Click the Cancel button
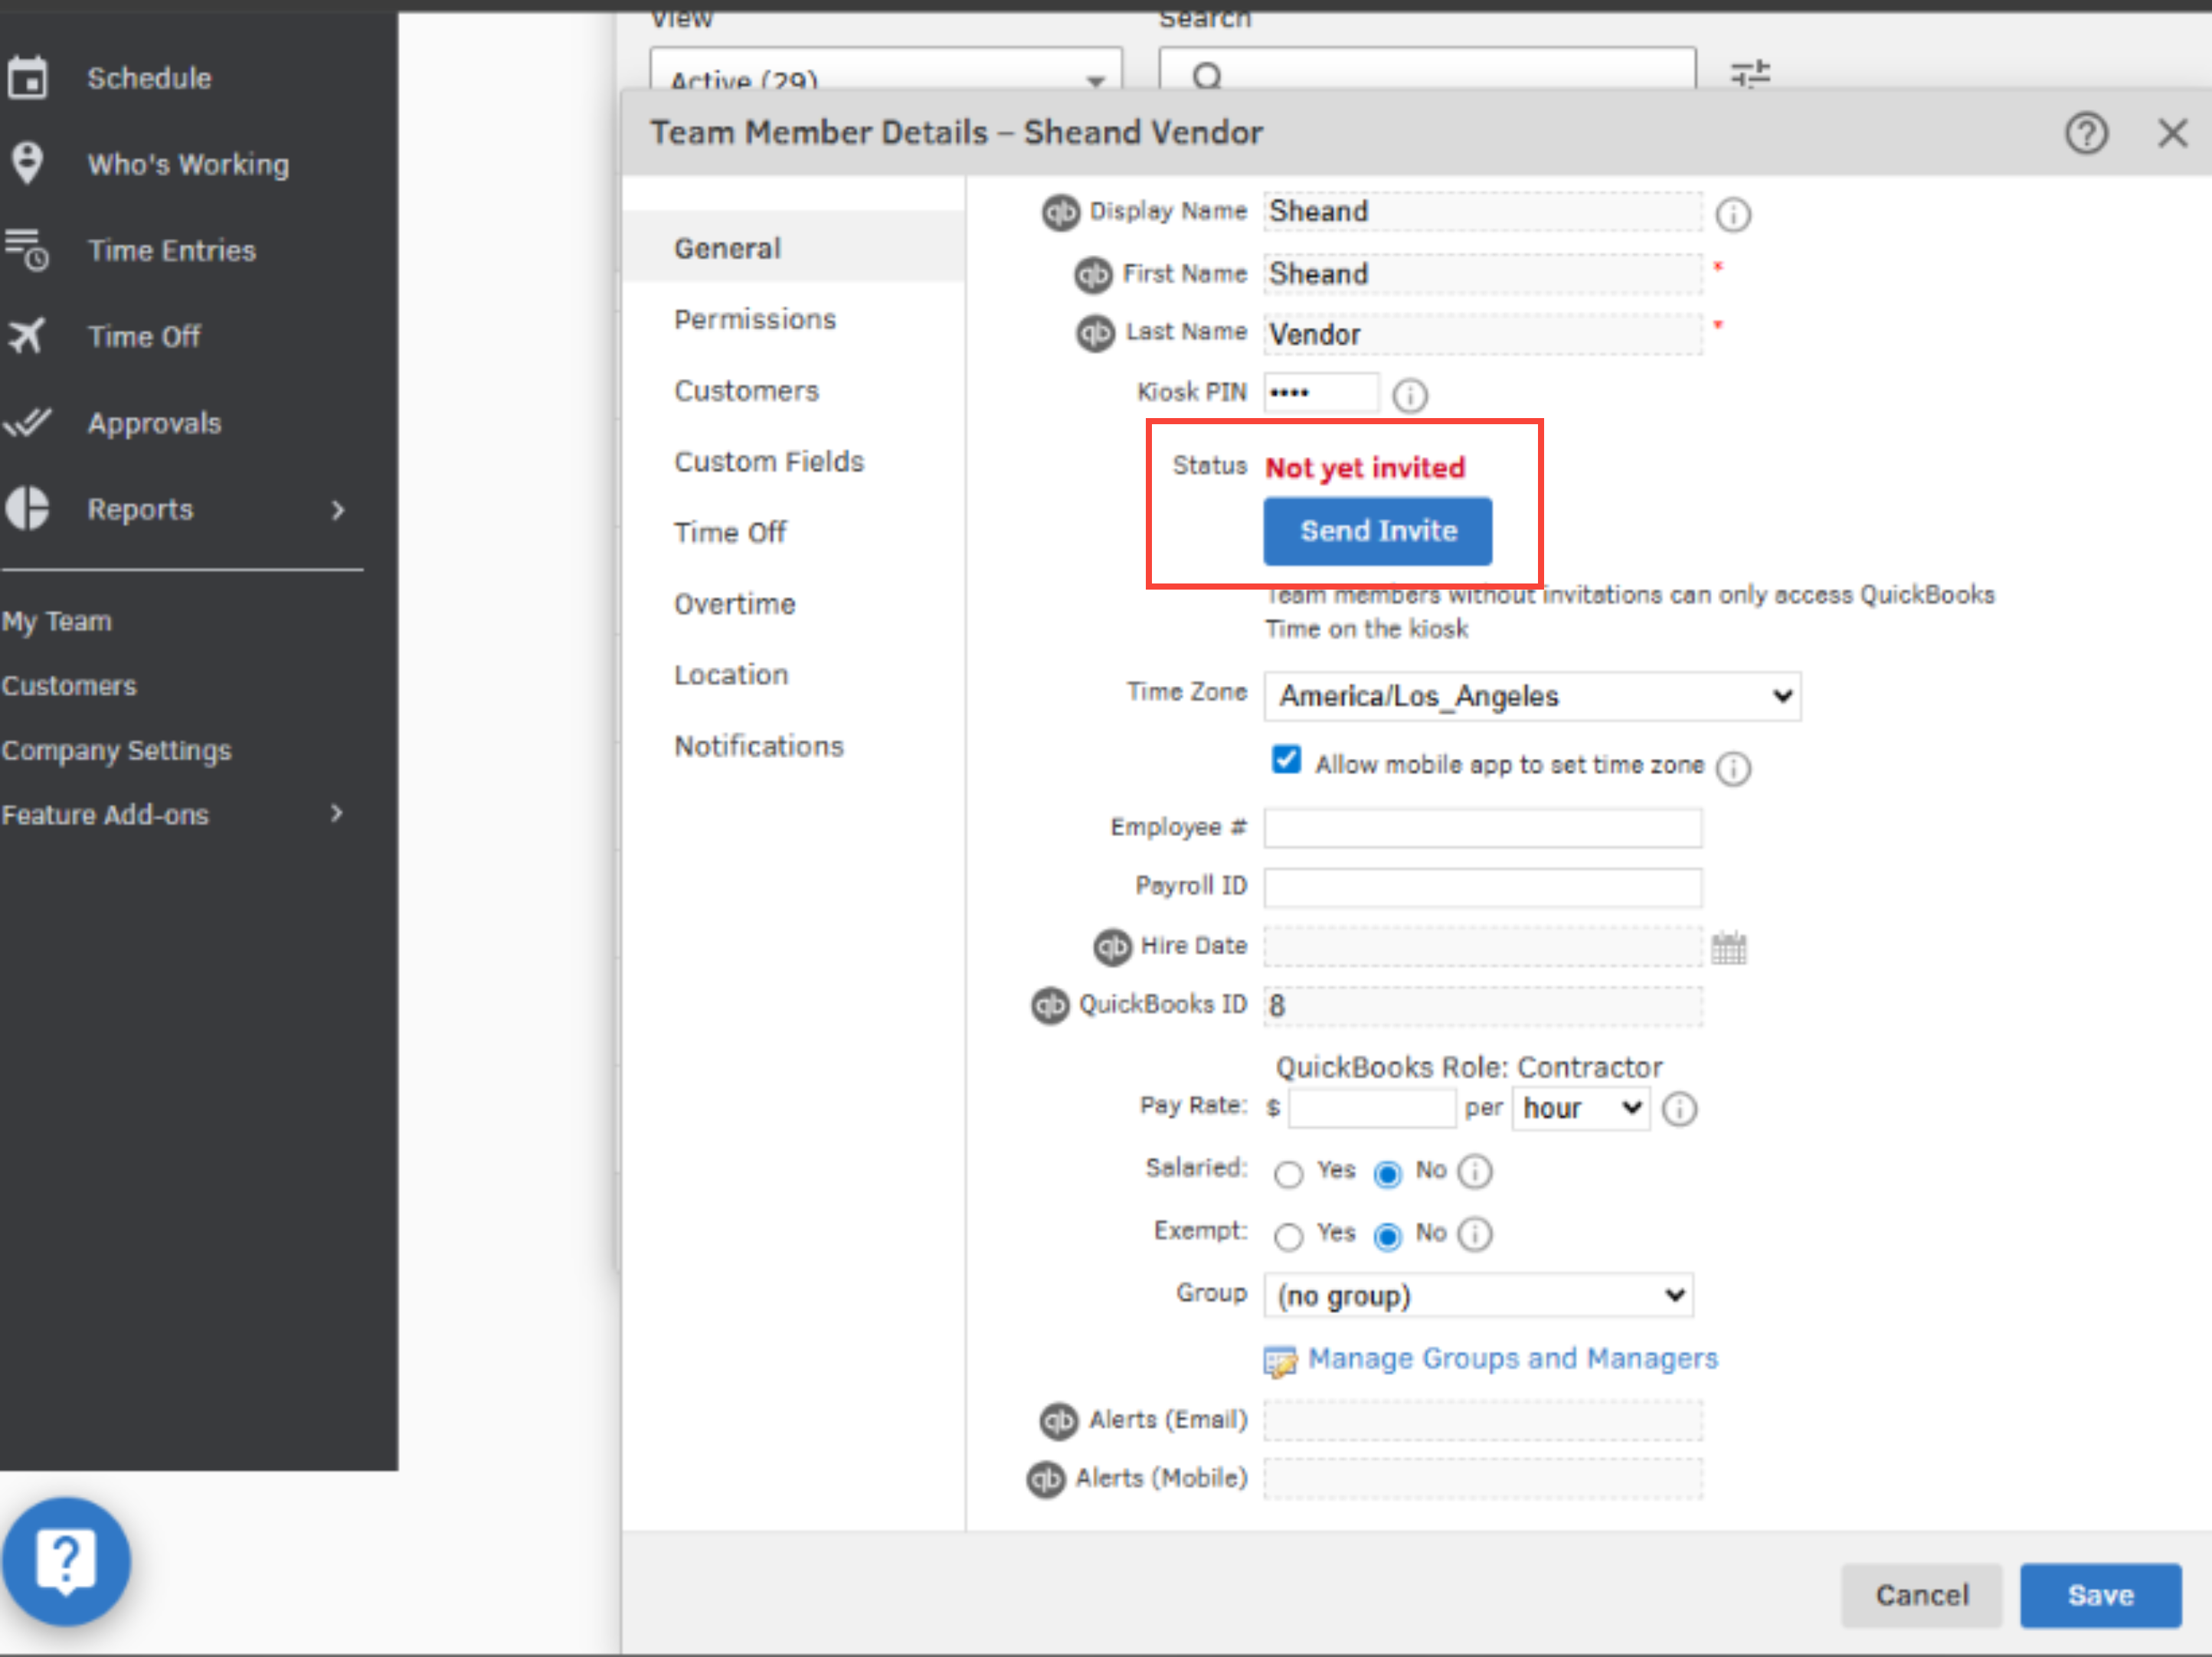This screenshot has width=2212, height=1657. point(1922,1595)
